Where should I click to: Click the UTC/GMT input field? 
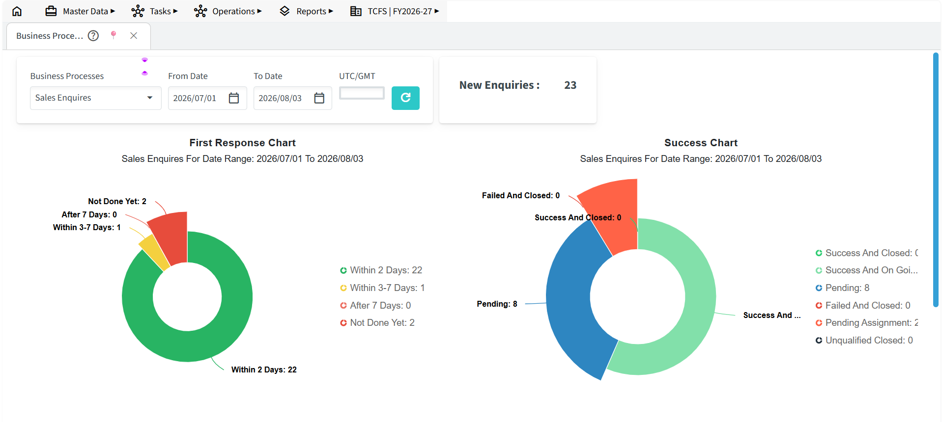[x=362, y=93]
